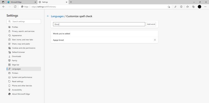Click the Customize spell check title
The height and width of the screenshot is (103, 209).
tap(79, 16)
